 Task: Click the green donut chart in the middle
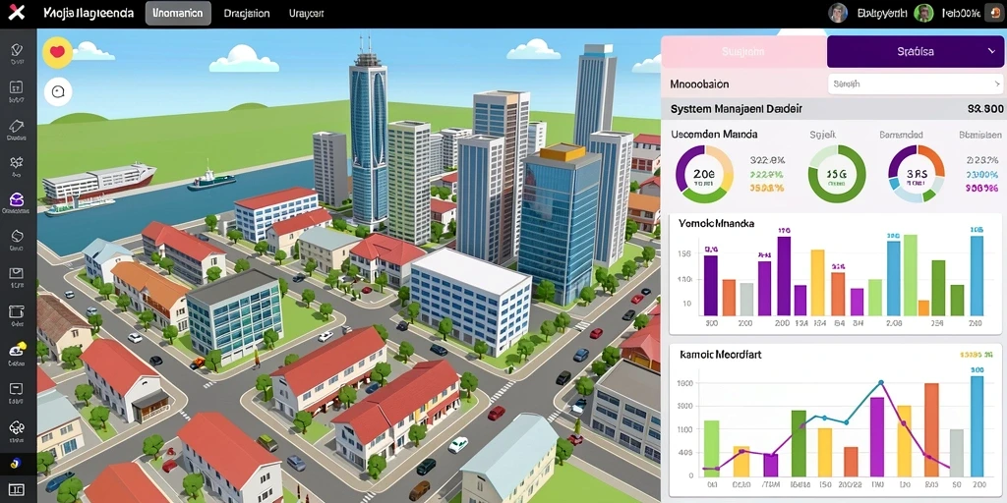click(837, 174)
